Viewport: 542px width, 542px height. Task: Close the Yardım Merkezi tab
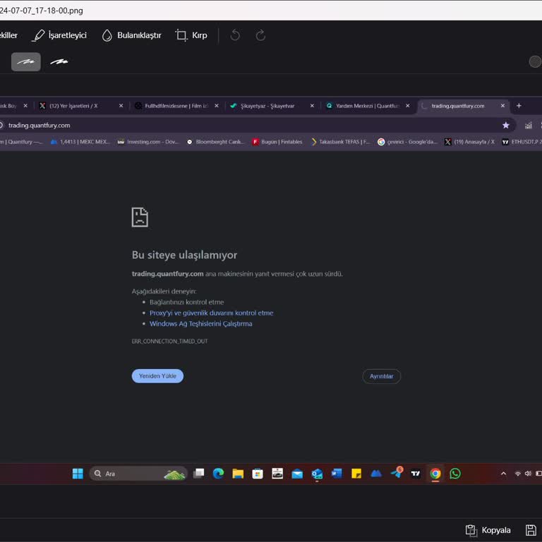click(x=408, y=106)
